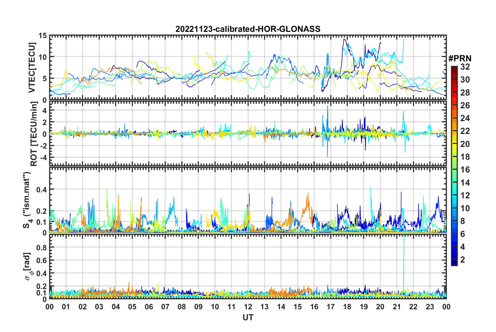Click colorbar tick label 20
The width and height of the screenshot is (496, 332).
click(x=465, y=144)
